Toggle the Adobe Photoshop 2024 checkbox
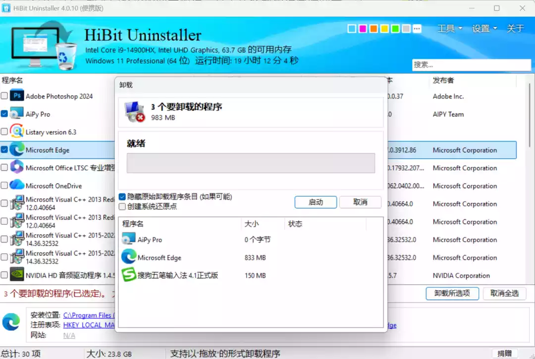 tap(4, 96)
